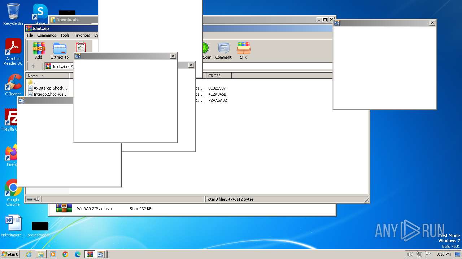Image resolution: width=462 pixels, height=259 pixels.
Task: Click the 'Total 3 files, 474,112 bytes' status text
Action: 230,199
